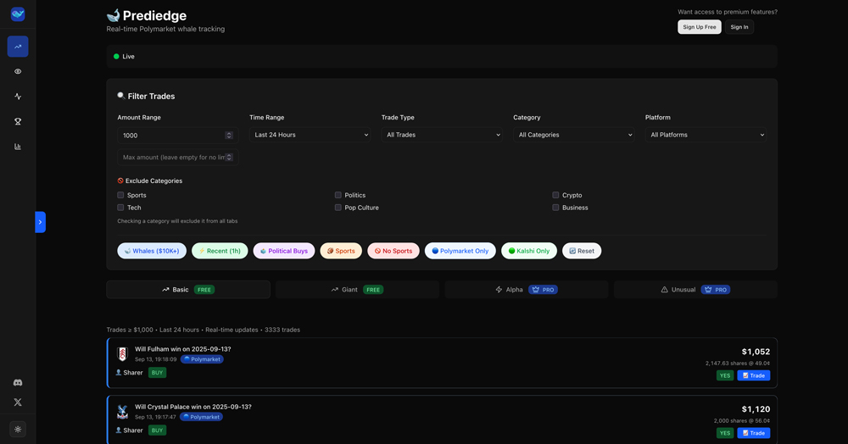Image resolution: width=848 pixels, height=444 pixels.
Task: Select the Alpha PRO tab
Action: (526, 290)
